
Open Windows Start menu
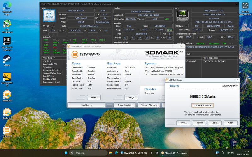(x=66, y=153)
